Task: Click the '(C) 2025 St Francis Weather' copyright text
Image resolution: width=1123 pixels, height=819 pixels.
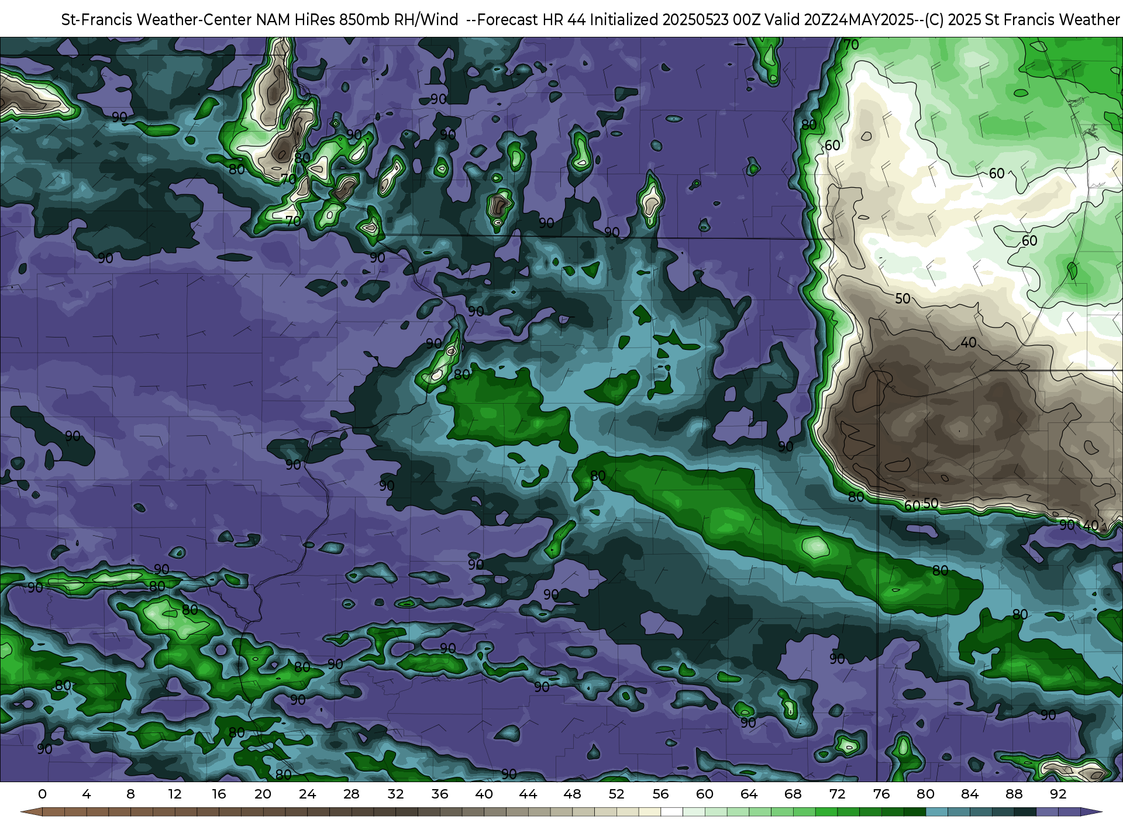Action: coord(1022,20)
